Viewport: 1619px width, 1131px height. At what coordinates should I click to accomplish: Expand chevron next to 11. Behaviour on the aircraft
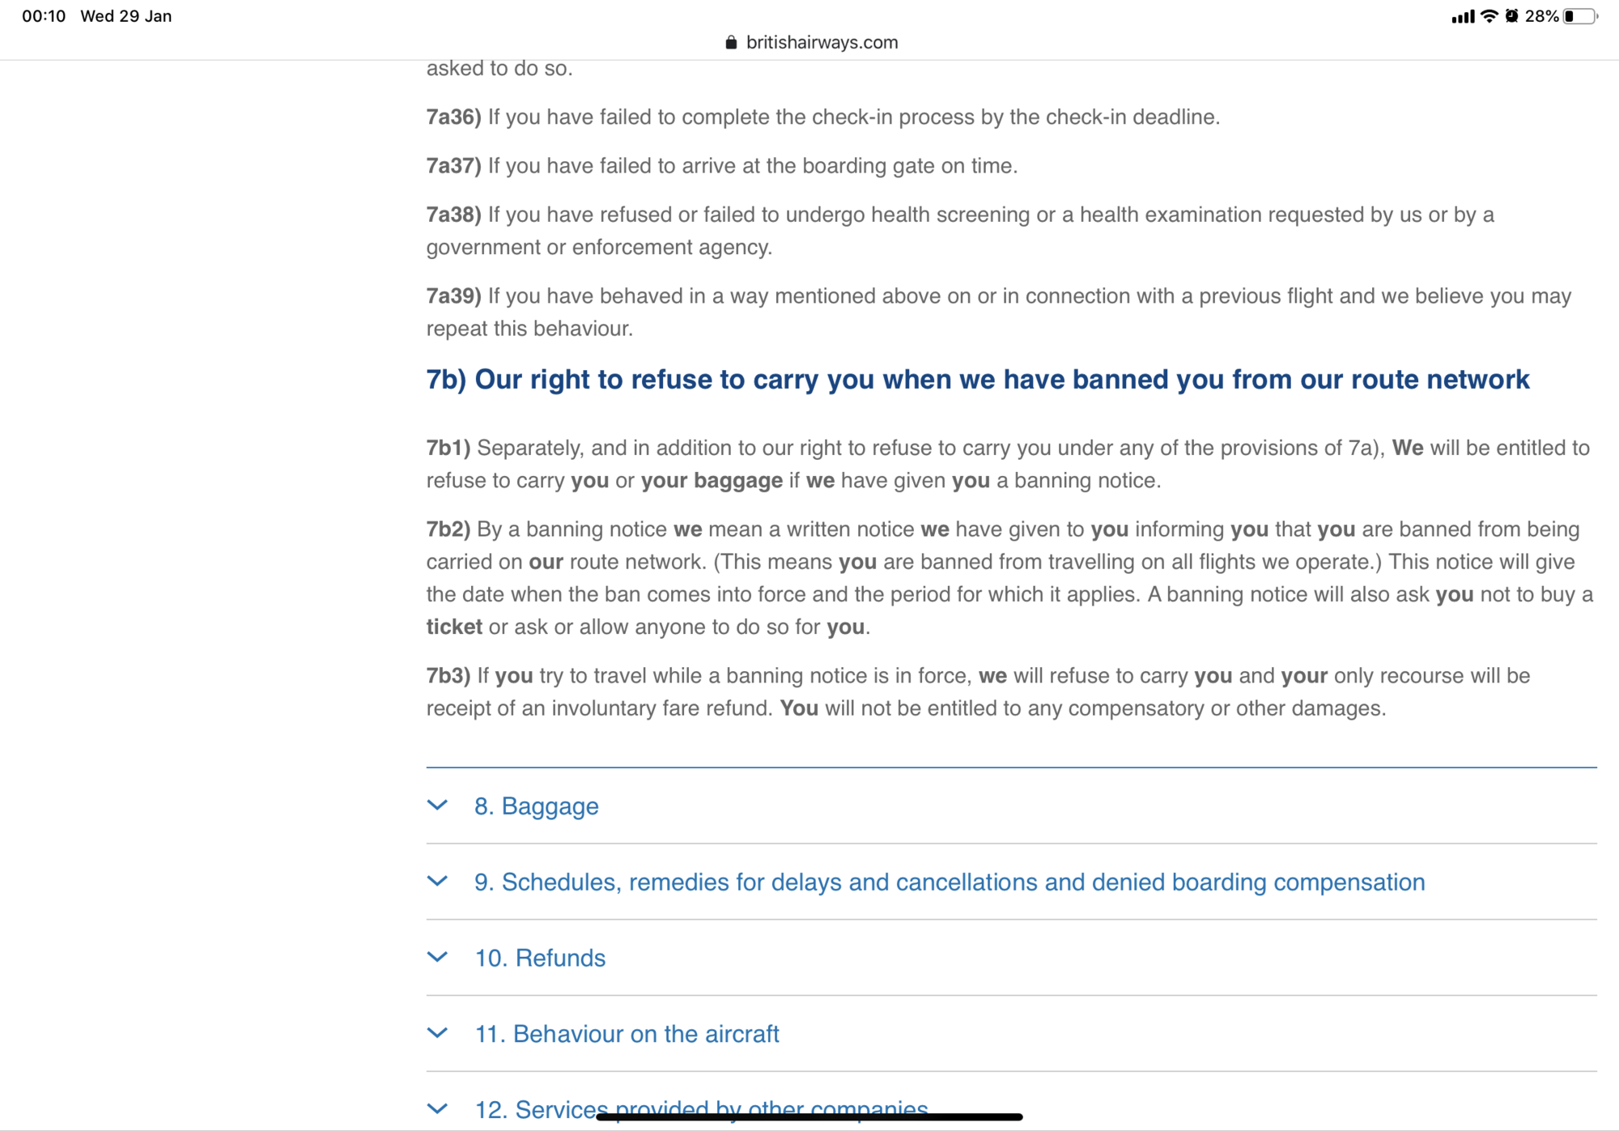tap(437, 1033)
